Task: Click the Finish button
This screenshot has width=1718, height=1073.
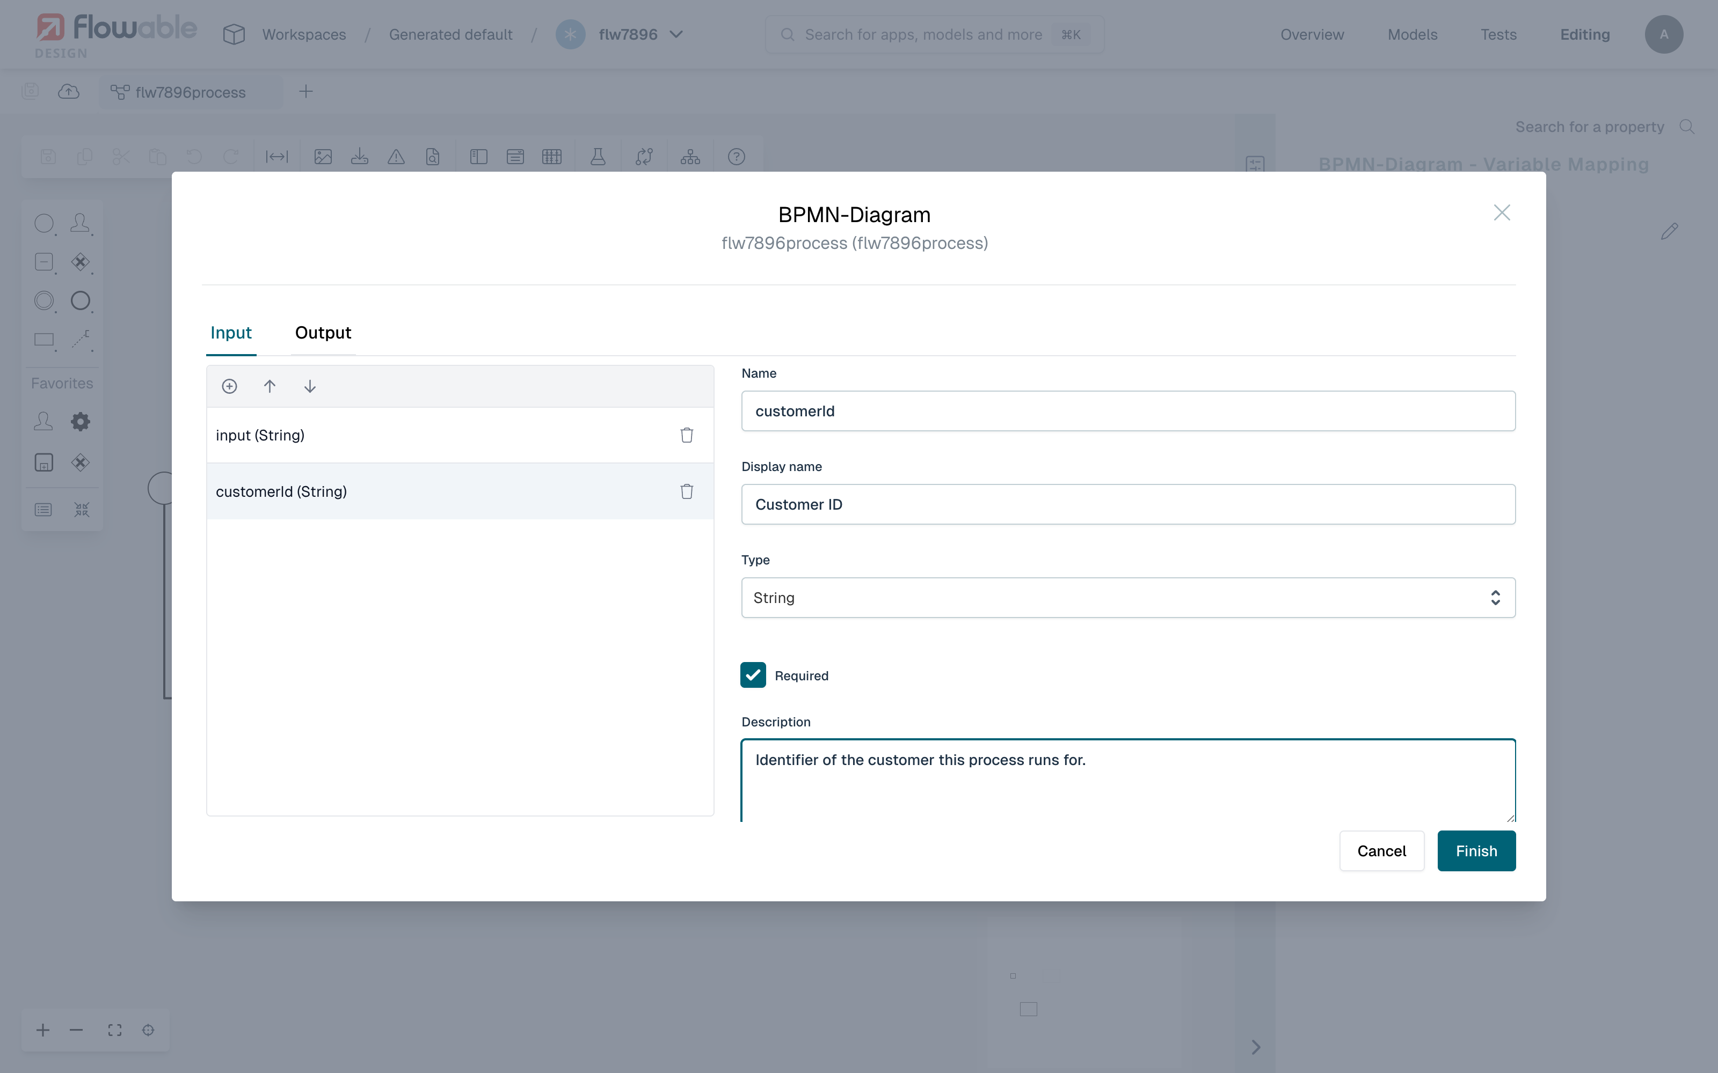Action: point(1476,851)
